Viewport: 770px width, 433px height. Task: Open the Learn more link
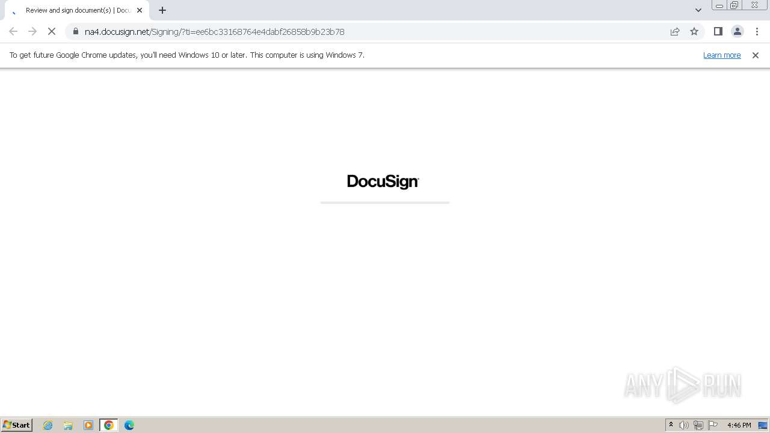(722, 55)
